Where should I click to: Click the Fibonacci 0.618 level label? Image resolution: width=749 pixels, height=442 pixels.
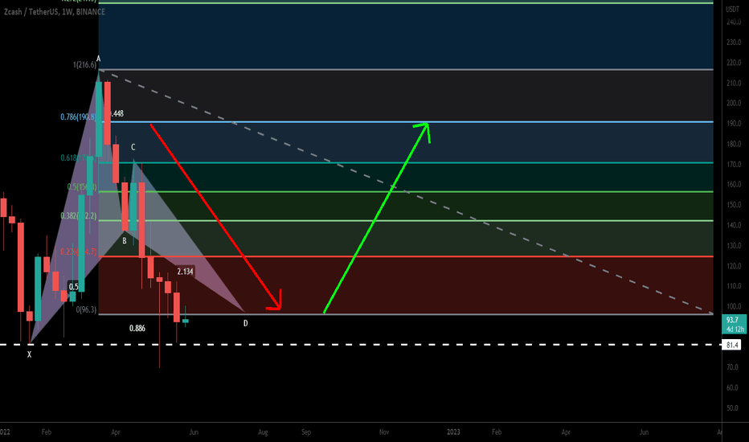click(x=78, y=158)
